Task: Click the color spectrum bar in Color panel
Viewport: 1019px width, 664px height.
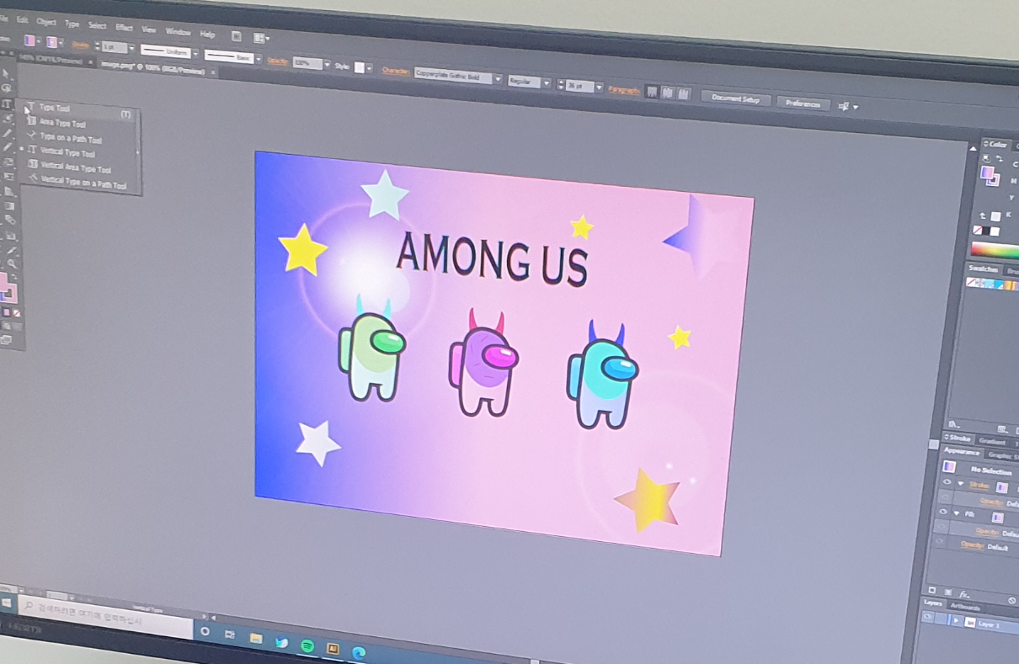Action: pyautogui.click(x=995, y=250)
